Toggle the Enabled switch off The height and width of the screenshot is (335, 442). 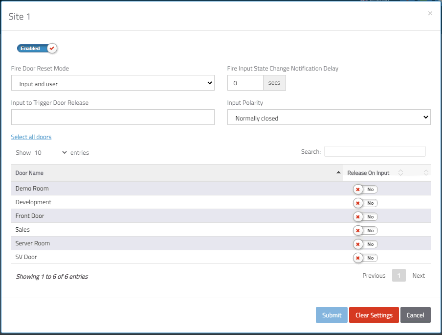tap(37, 48)
